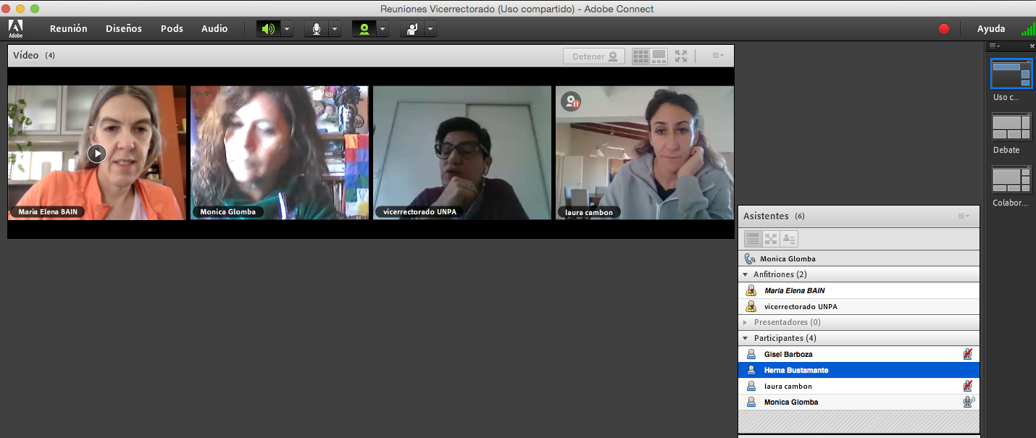Collapse the Anfitriones group
This screenshot has width=1036, height=438.
tap(745, 274)
